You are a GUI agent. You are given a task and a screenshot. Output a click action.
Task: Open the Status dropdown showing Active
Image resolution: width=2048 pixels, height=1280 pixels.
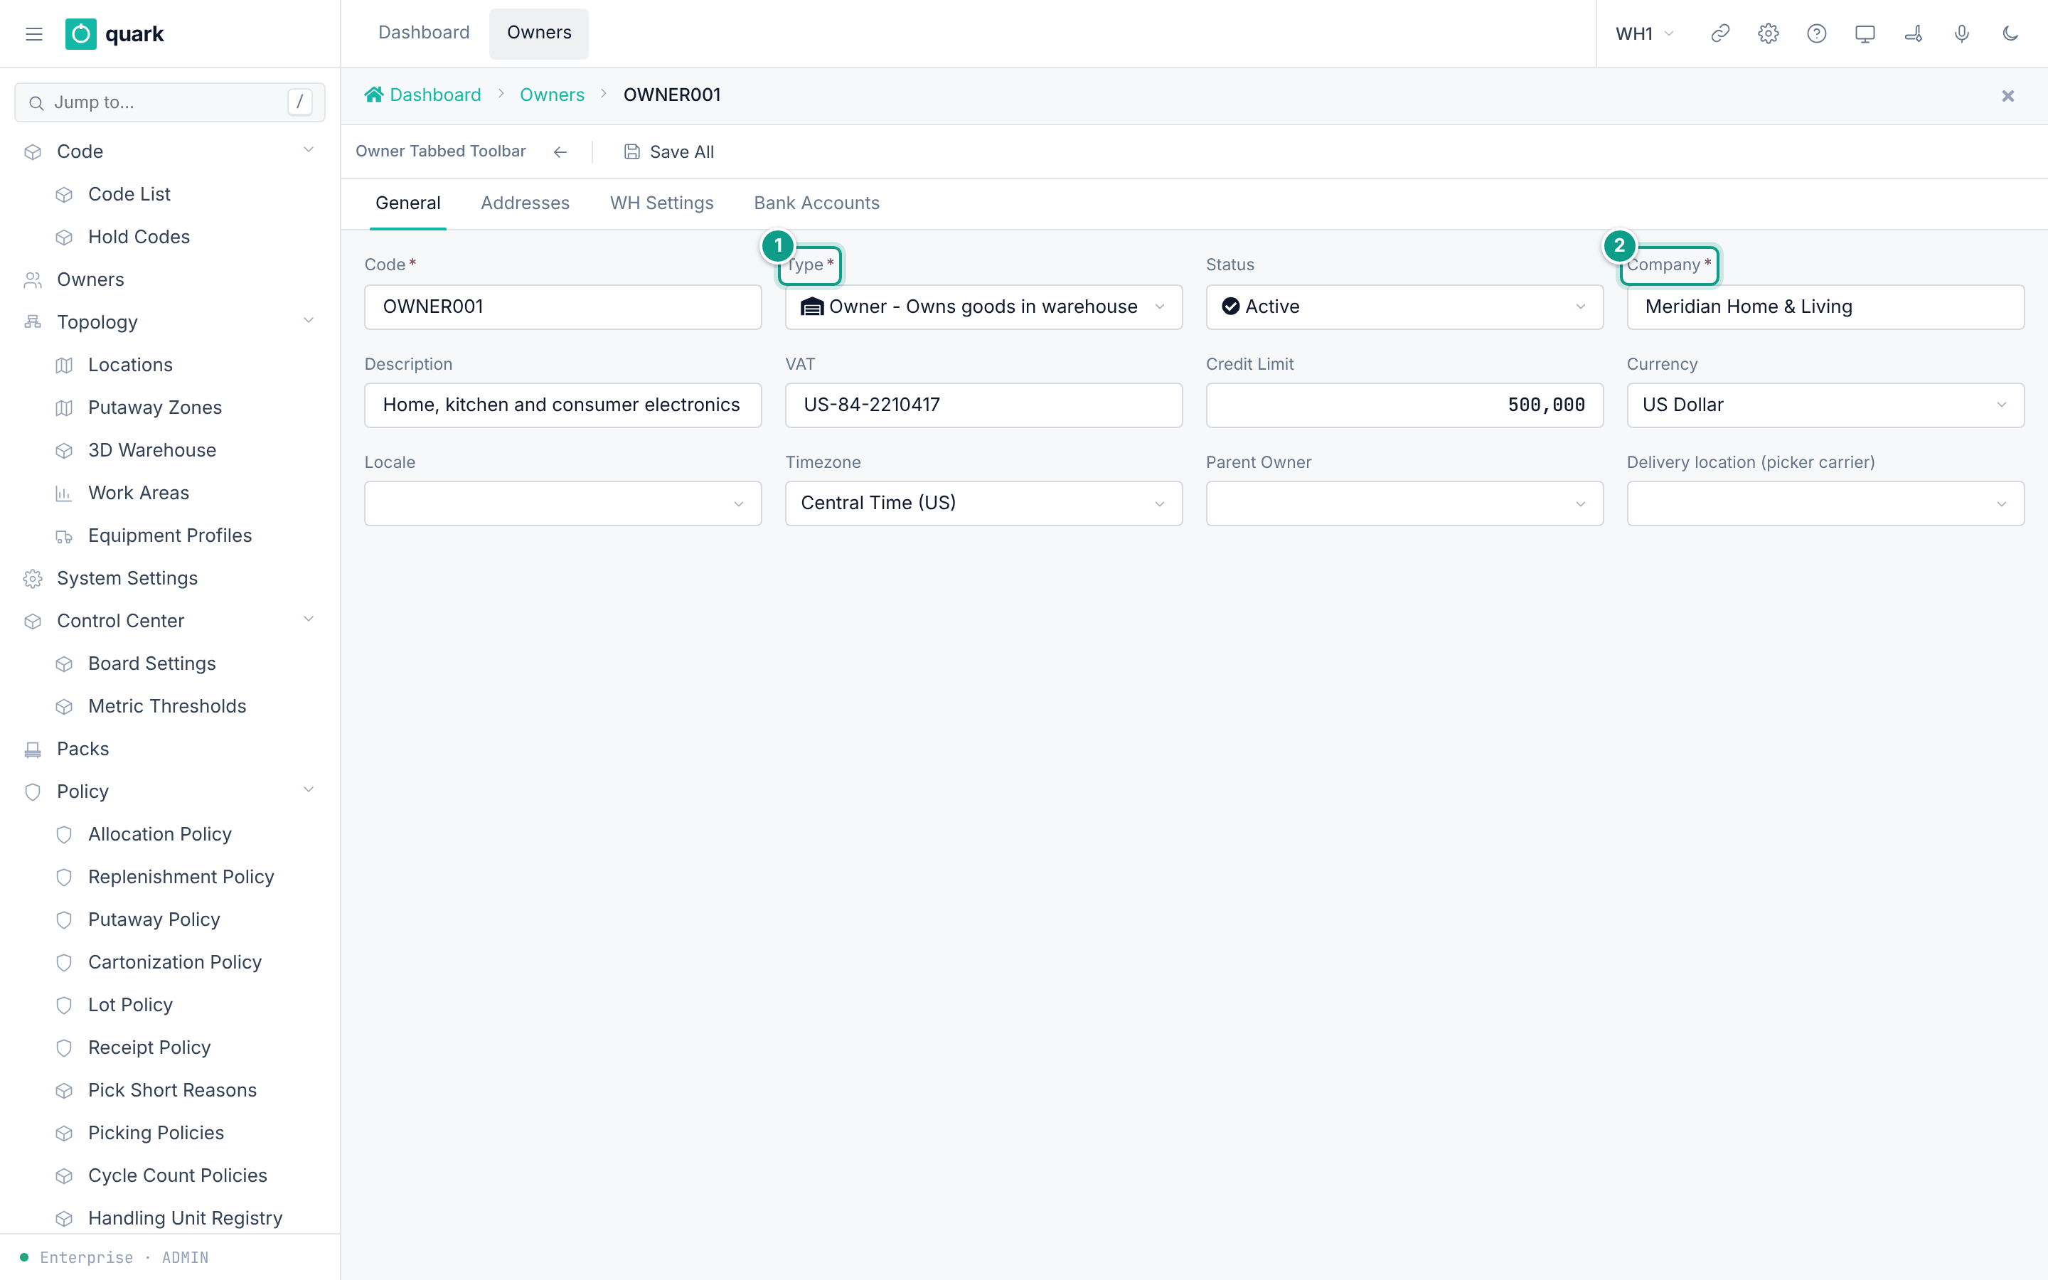click(1404, 306)
